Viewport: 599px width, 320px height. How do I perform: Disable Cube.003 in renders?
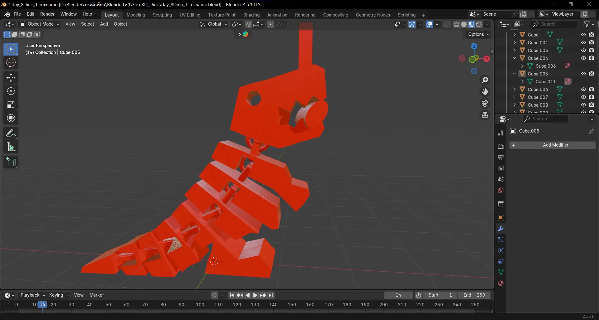point(592,50)
